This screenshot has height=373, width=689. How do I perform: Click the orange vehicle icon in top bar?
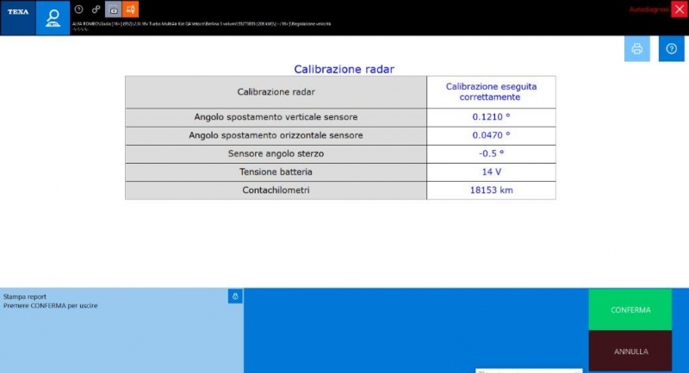tap(130, 9)
